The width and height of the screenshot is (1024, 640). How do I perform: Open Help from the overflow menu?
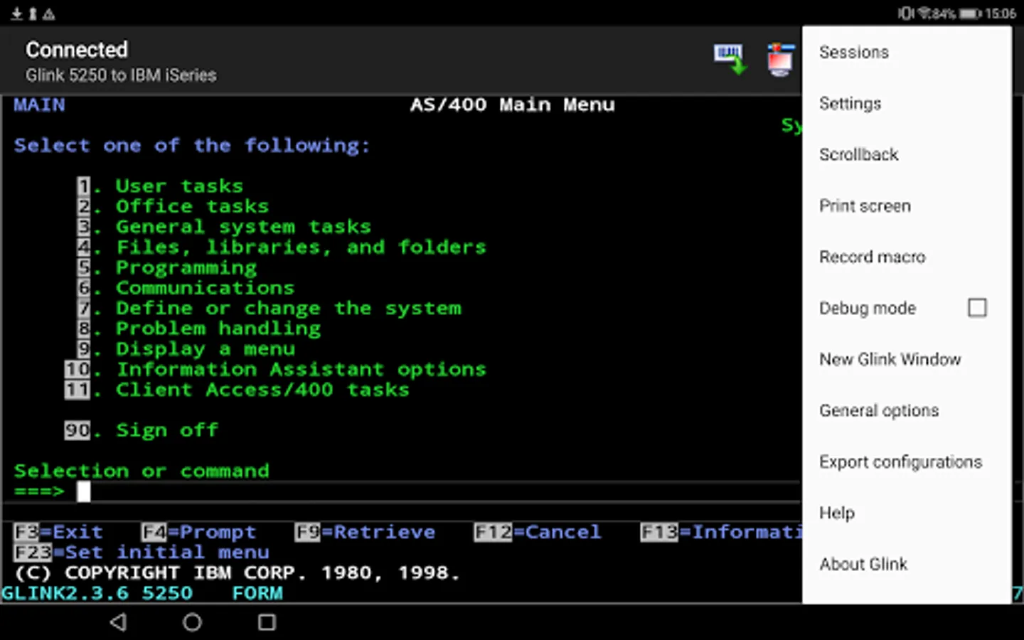point(907,513)
